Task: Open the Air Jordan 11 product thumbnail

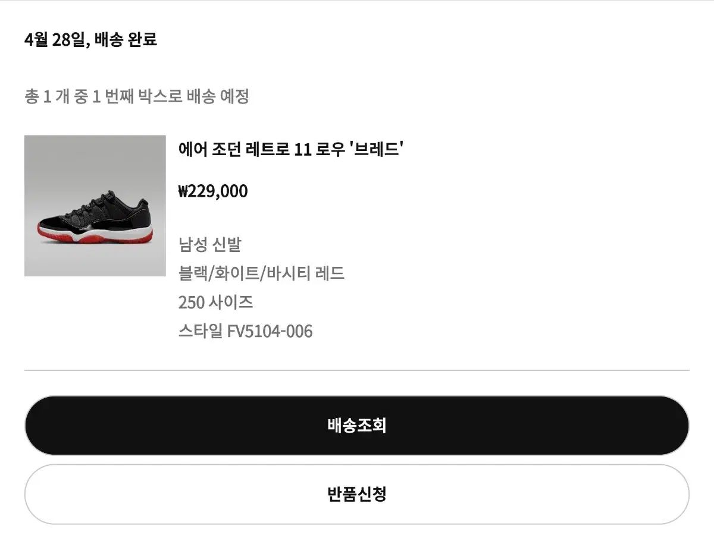Action: click(95, 206)
